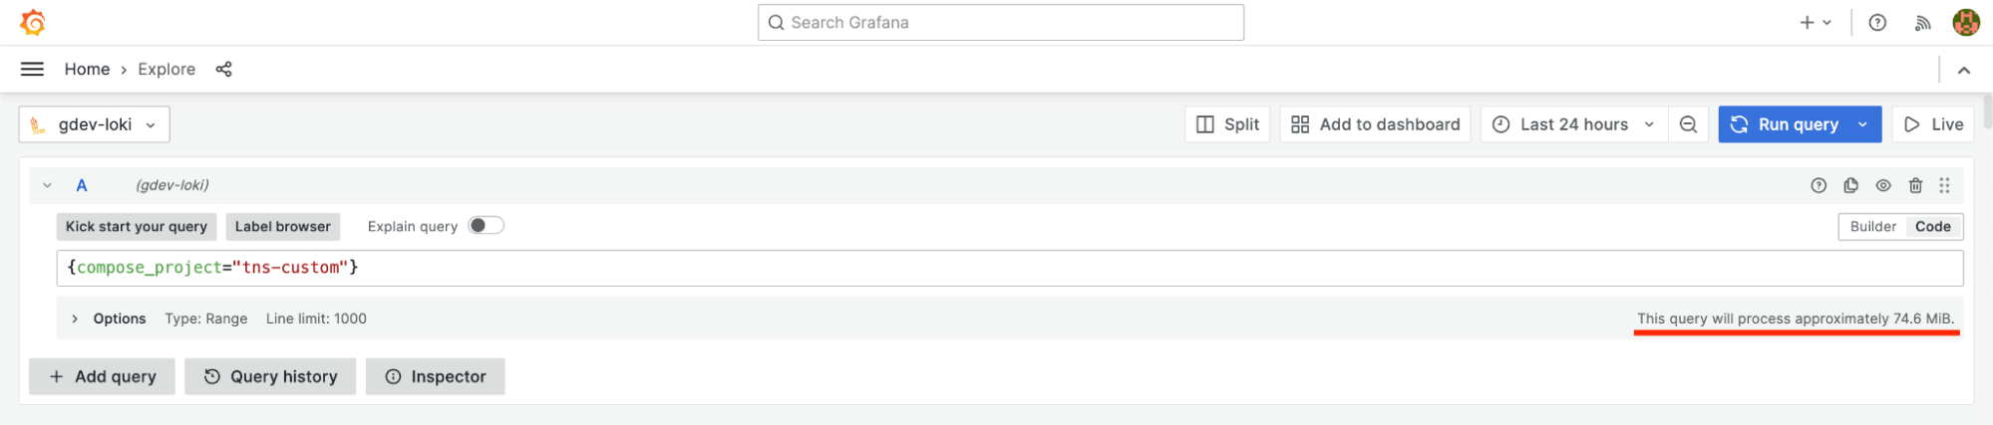Toggle query A visibility eye icon
This screenshot has height=425, width=1993.
1883,185
